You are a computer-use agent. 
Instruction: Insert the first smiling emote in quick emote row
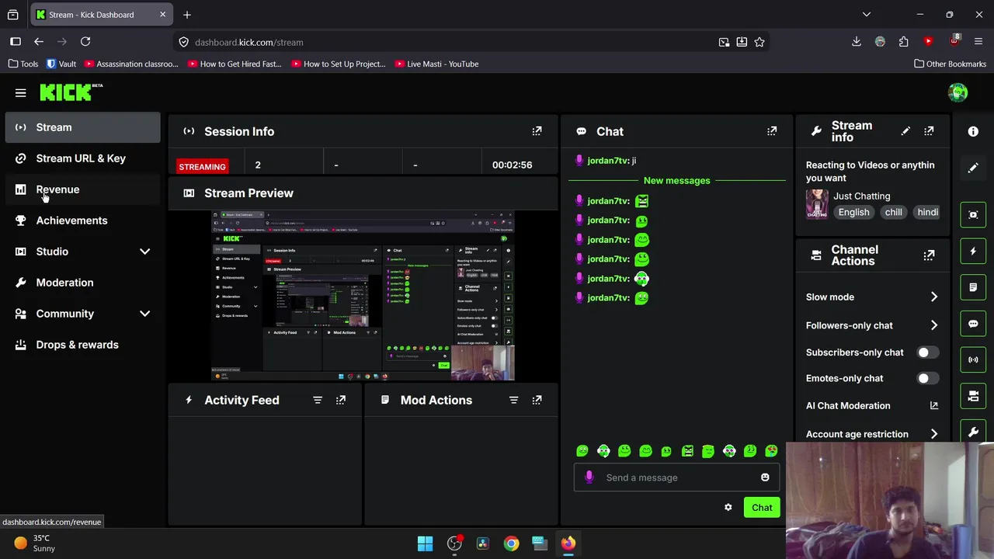pyautogui.click(x=582, y=451)
